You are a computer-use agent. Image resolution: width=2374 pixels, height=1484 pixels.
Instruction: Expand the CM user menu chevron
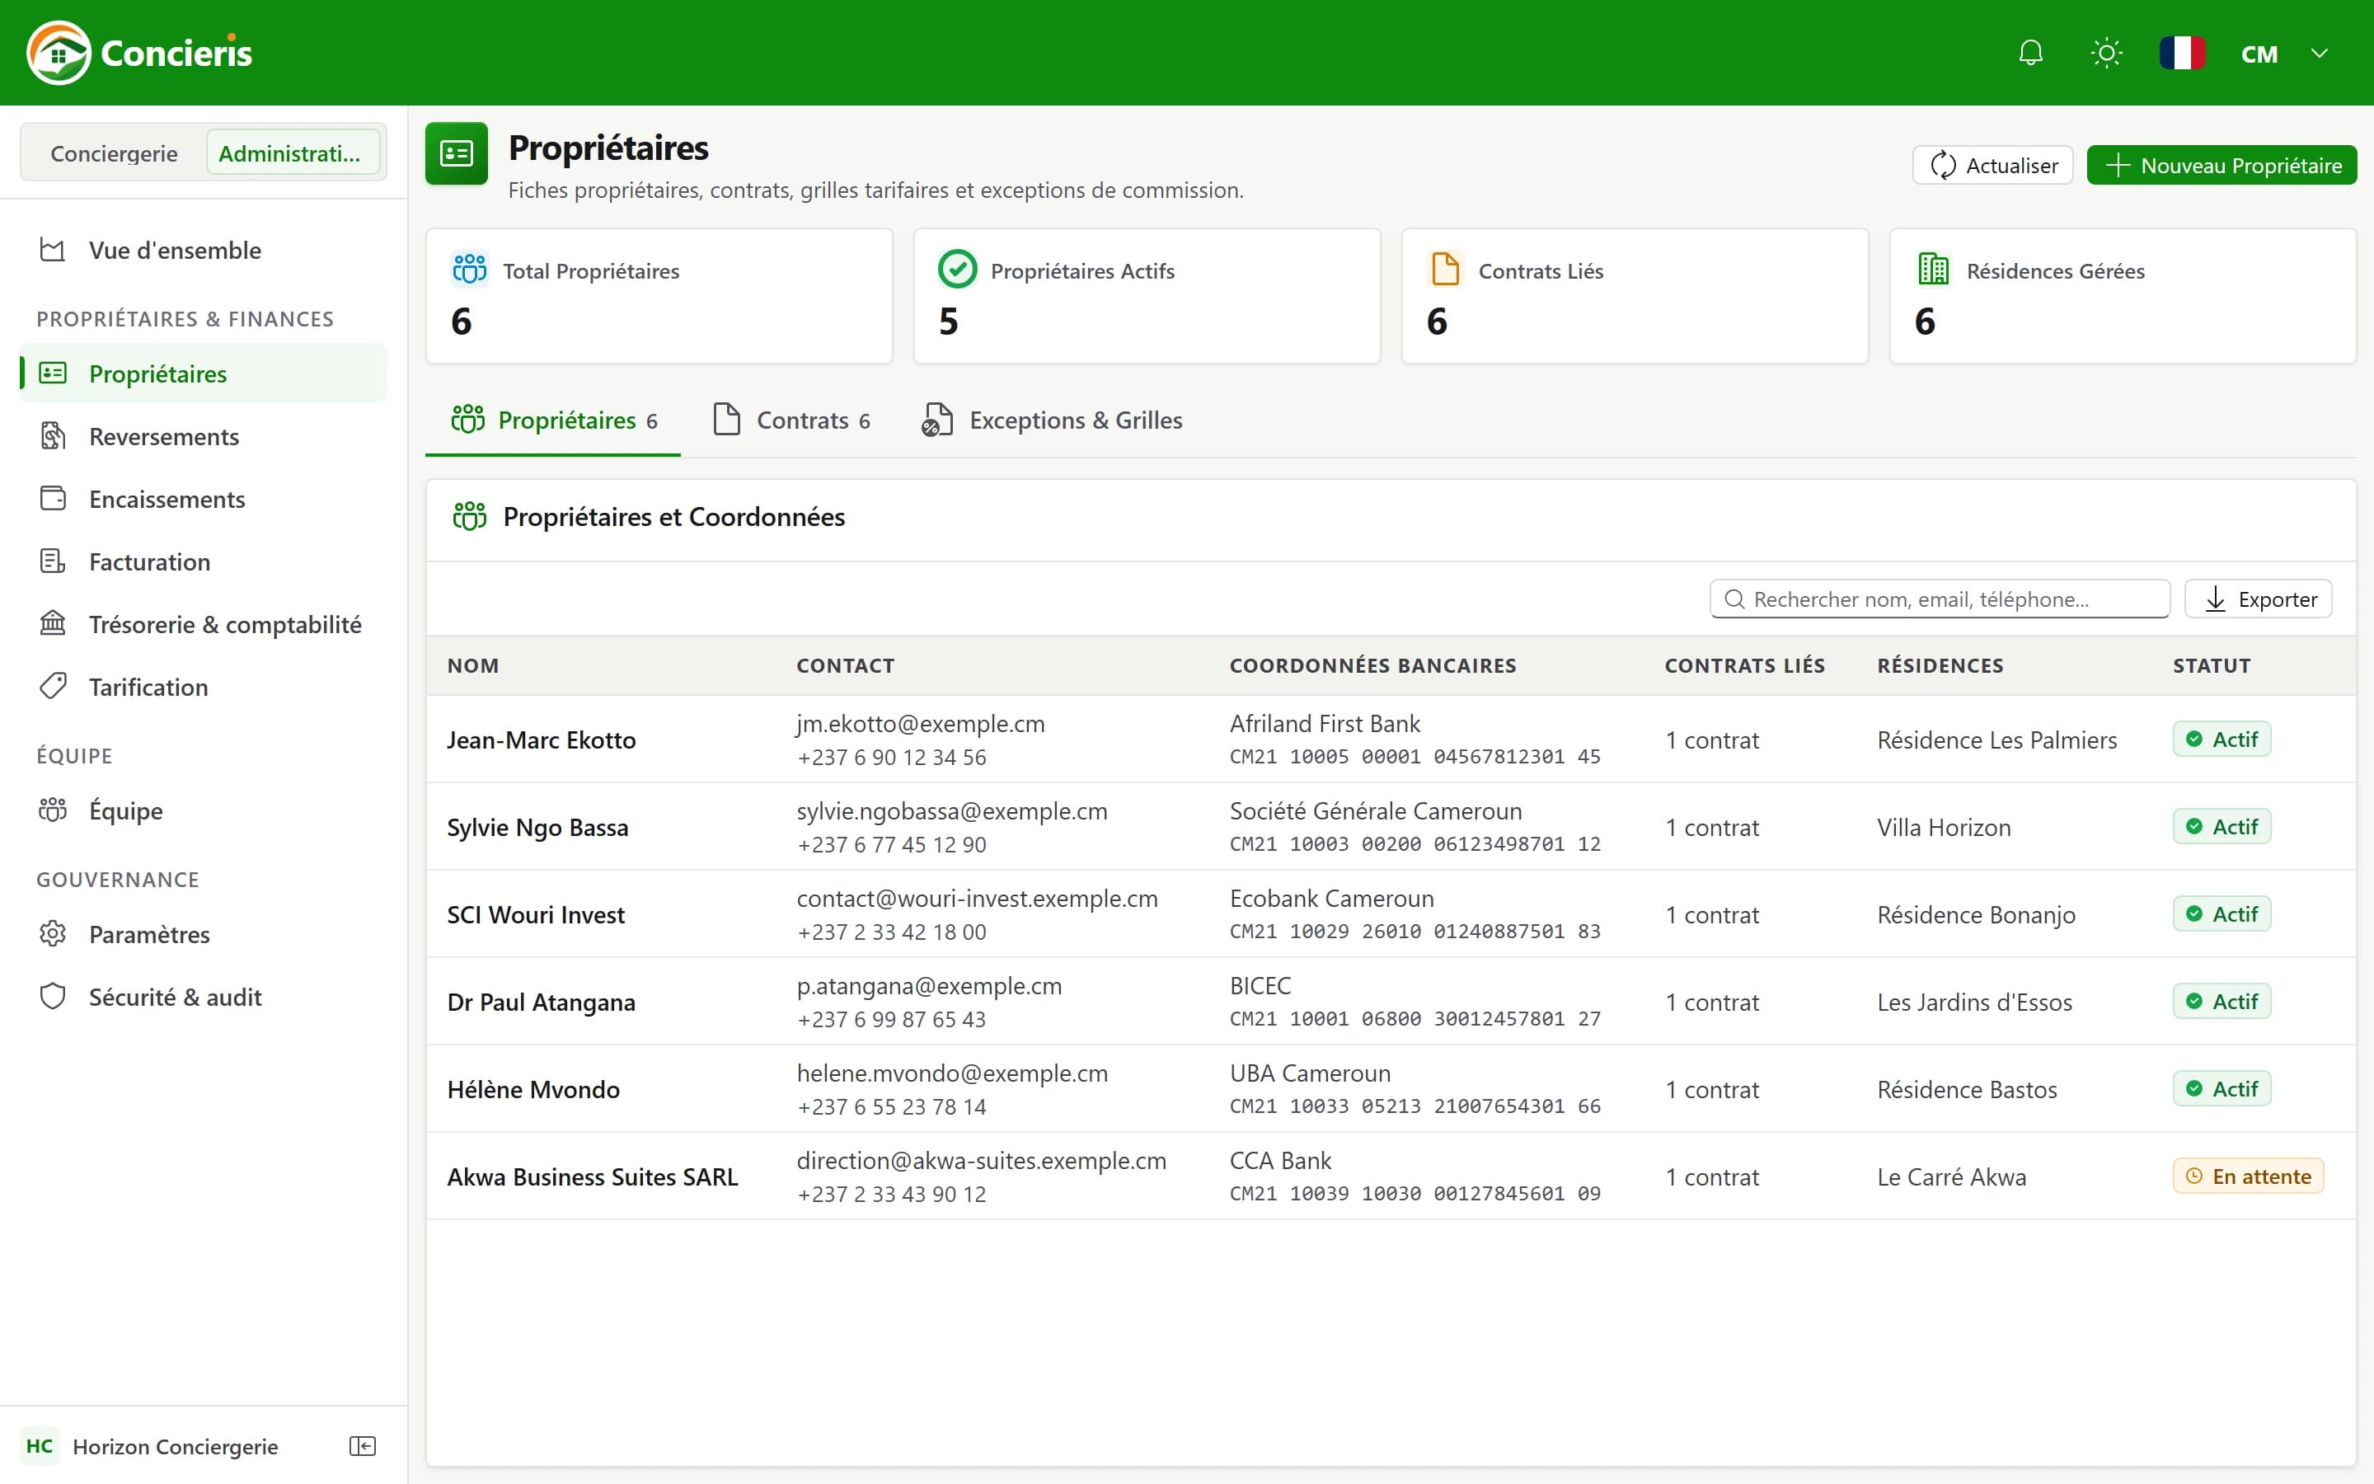pos(2319,53)
